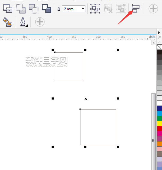The image size is (162, 170).
Task: Select the Trim shapes icon
Action: (x=21, y=9)
